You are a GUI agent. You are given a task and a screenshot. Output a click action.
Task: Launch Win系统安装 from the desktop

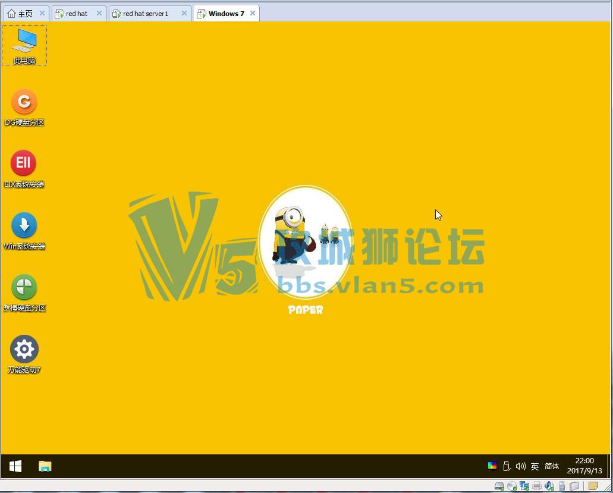pyautogui.click(x=24, y=231)
